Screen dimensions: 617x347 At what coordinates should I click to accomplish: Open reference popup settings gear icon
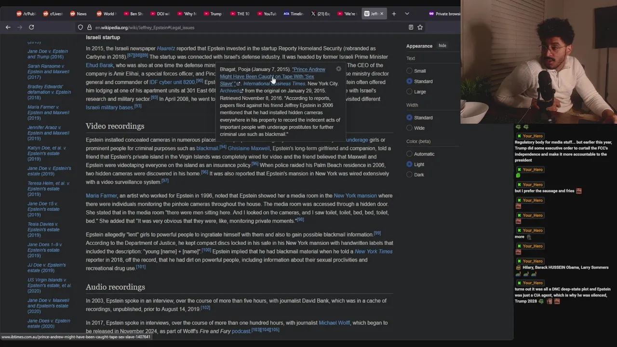click(x=338, y=69)
